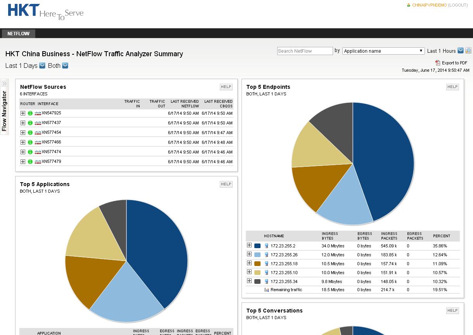Open the Both flow direction dropdown

[x=65, y=66]
